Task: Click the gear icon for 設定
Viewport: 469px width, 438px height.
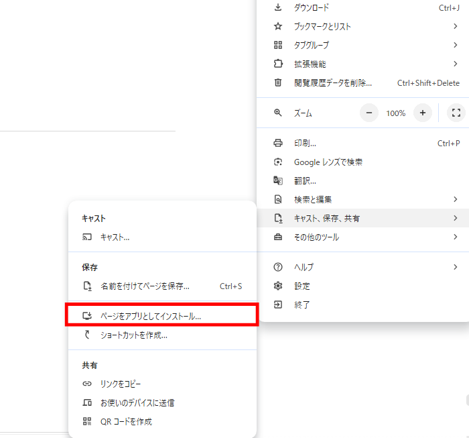Action: [278, 286]
